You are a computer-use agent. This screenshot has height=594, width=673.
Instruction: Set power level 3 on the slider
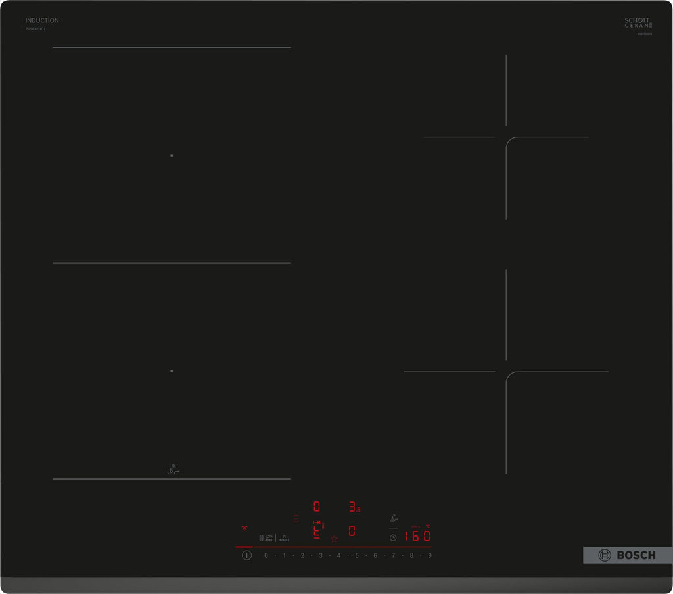321,555
